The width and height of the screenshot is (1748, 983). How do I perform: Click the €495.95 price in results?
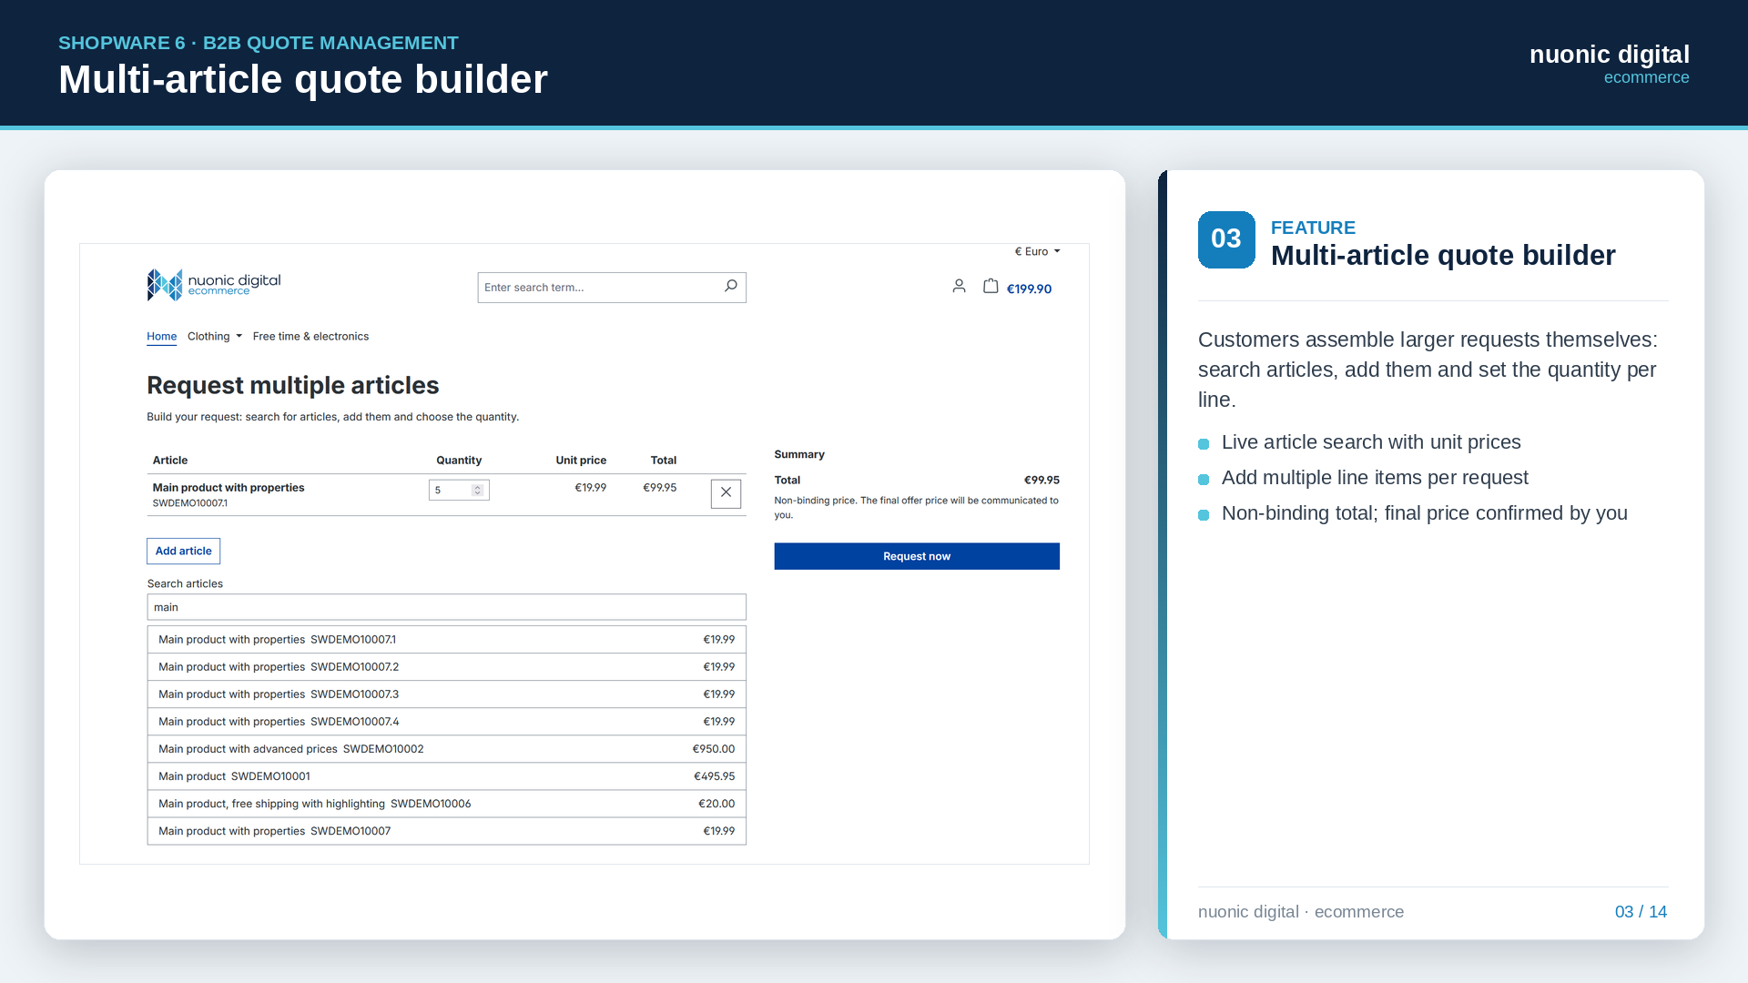[x=714, y=776]
